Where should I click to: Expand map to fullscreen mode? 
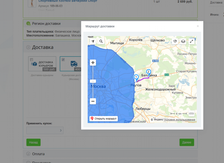click(x=192, y=41)
